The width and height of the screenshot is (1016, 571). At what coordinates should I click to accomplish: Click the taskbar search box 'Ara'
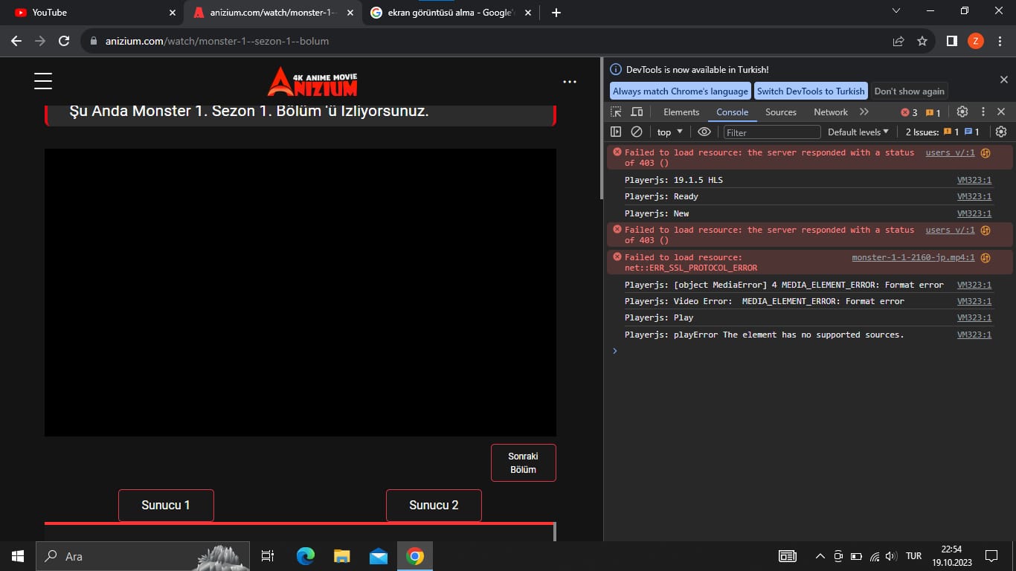coord(143,556)
